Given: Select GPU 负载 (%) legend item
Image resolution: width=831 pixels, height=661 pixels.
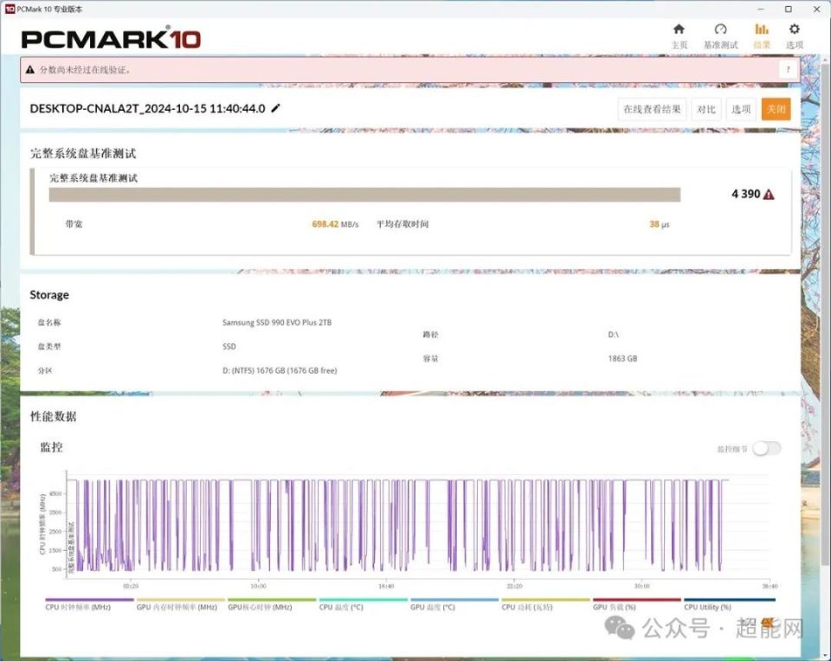Looking at the screenshot, I should (x=636, y=604).
